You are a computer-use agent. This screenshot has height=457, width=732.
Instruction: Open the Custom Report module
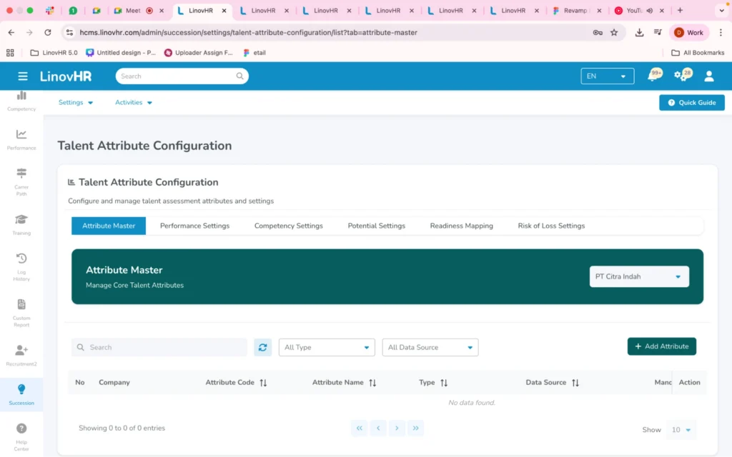21,311
